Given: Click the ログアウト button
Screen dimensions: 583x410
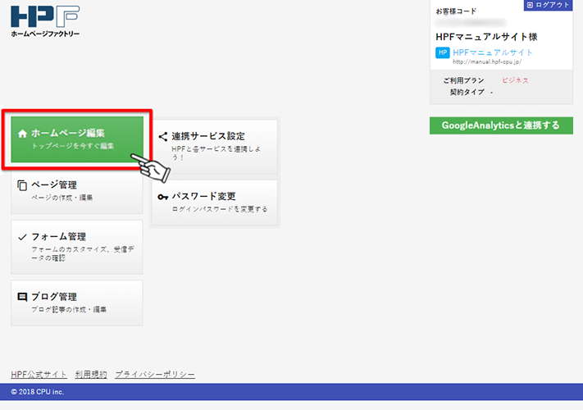Looking at the screenshot, I should [x=548, y=5].
